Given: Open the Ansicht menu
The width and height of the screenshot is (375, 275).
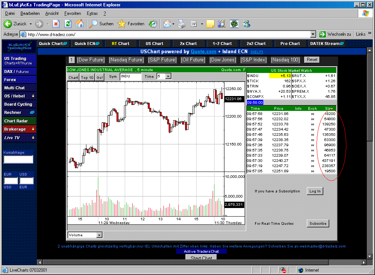Looking at the screenshot, I should (x=52, y=13).
